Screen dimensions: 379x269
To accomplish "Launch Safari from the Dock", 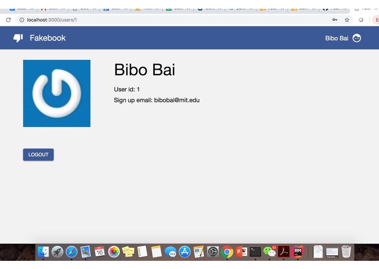I will coord(71,252).
